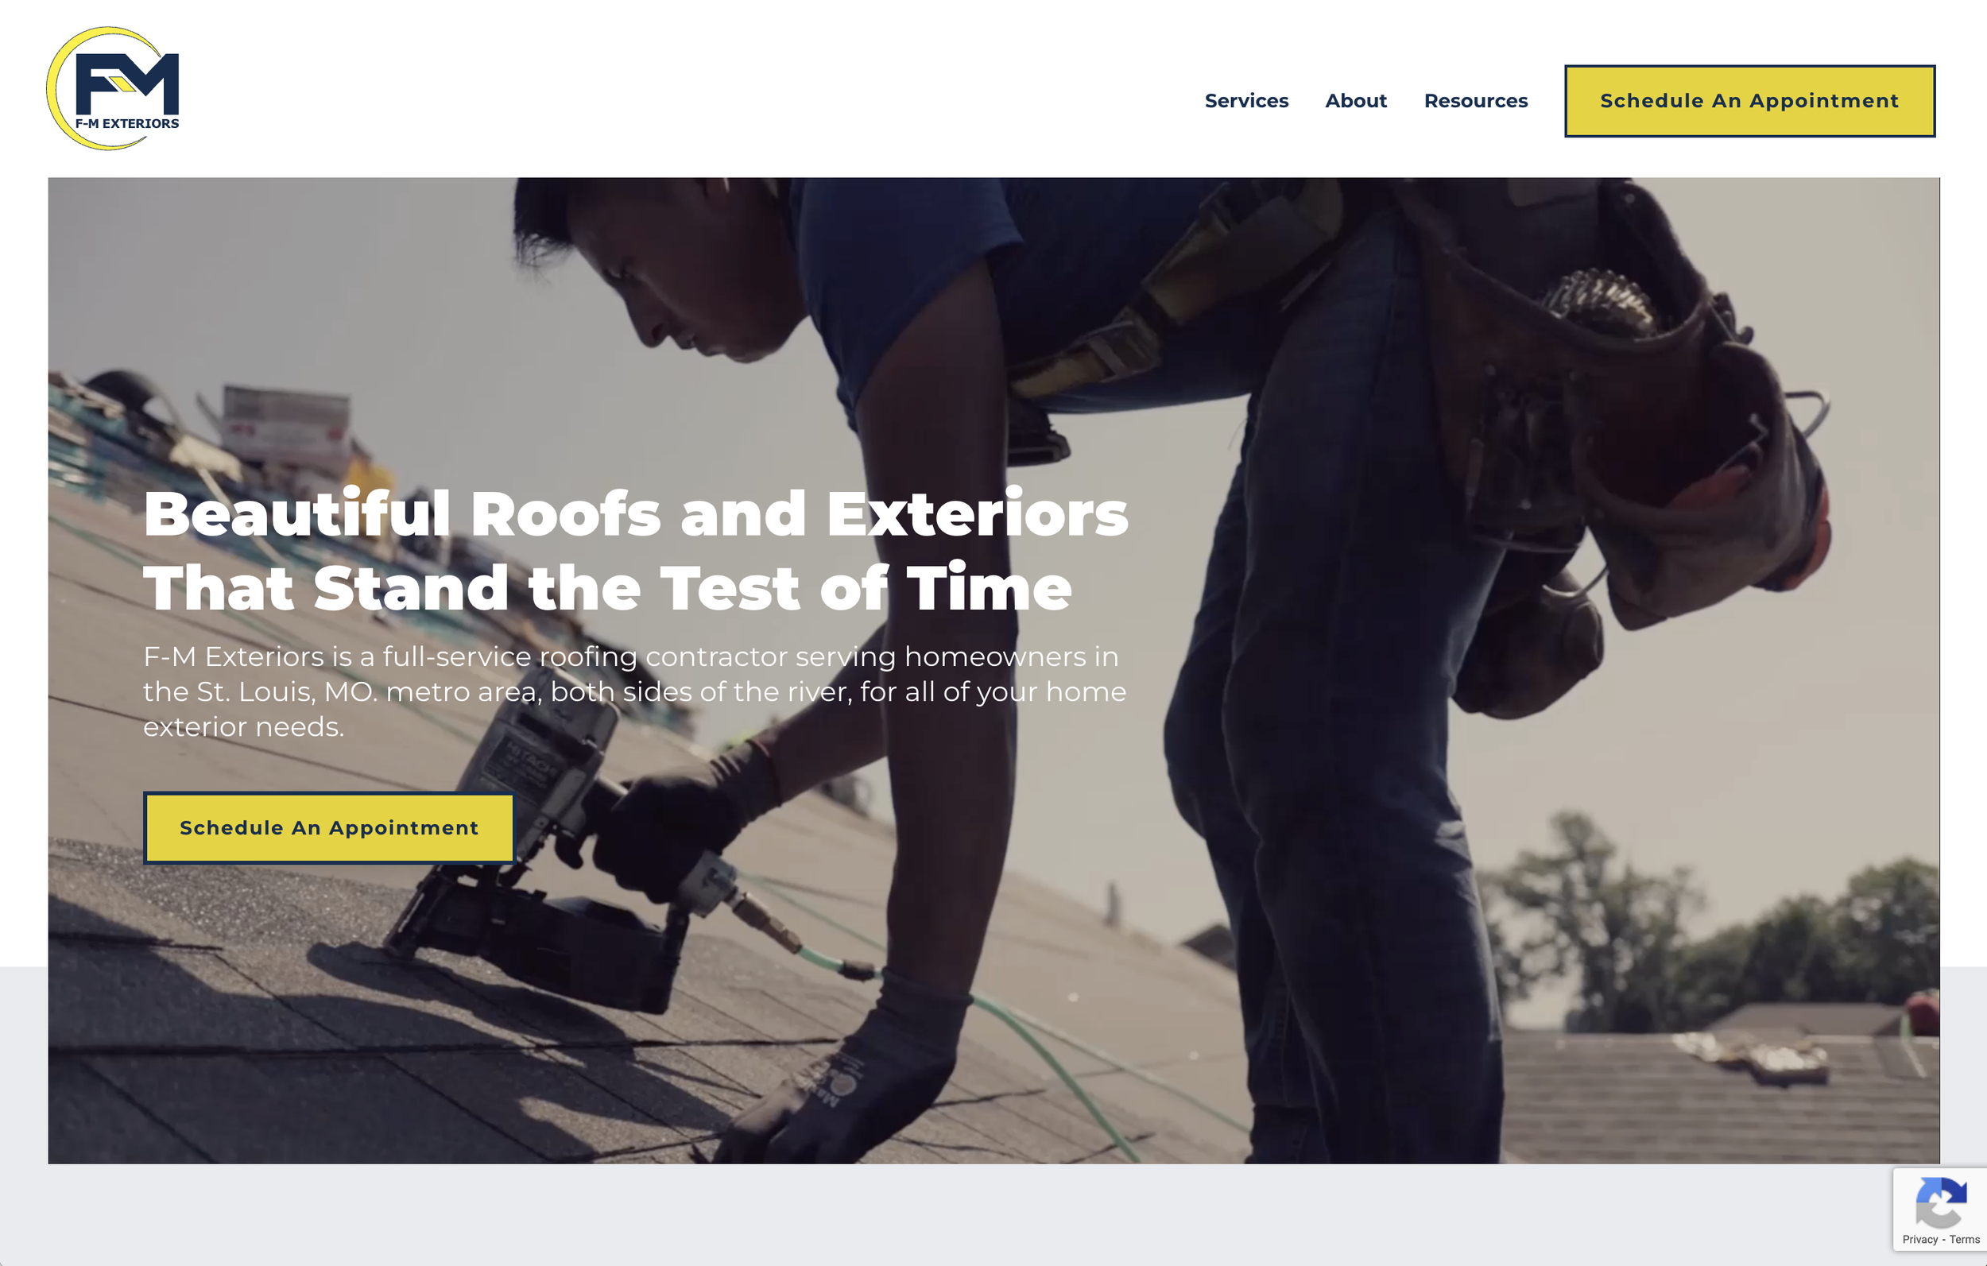The height and width of the screenshot is (1266, 1987).
Task: Open the About menu item
Action: (x=1356, y=101)
